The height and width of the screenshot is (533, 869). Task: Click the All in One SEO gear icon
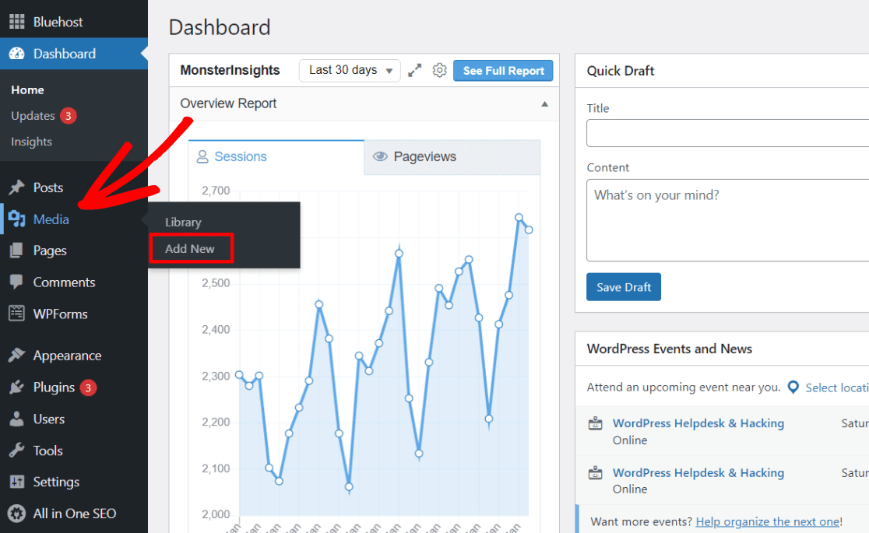(16, 514)
